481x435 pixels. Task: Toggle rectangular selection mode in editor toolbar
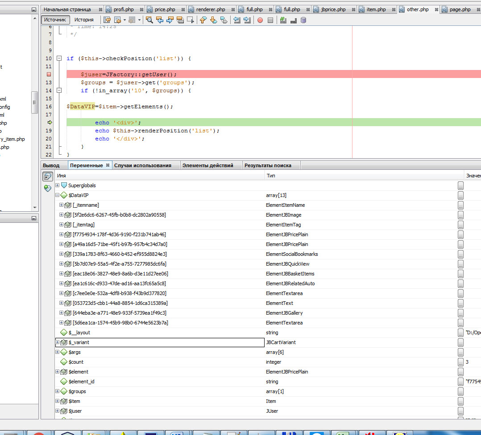coord(191,20)
